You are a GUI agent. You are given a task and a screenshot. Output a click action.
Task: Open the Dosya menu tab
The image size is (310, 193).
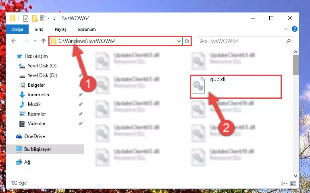17,29
